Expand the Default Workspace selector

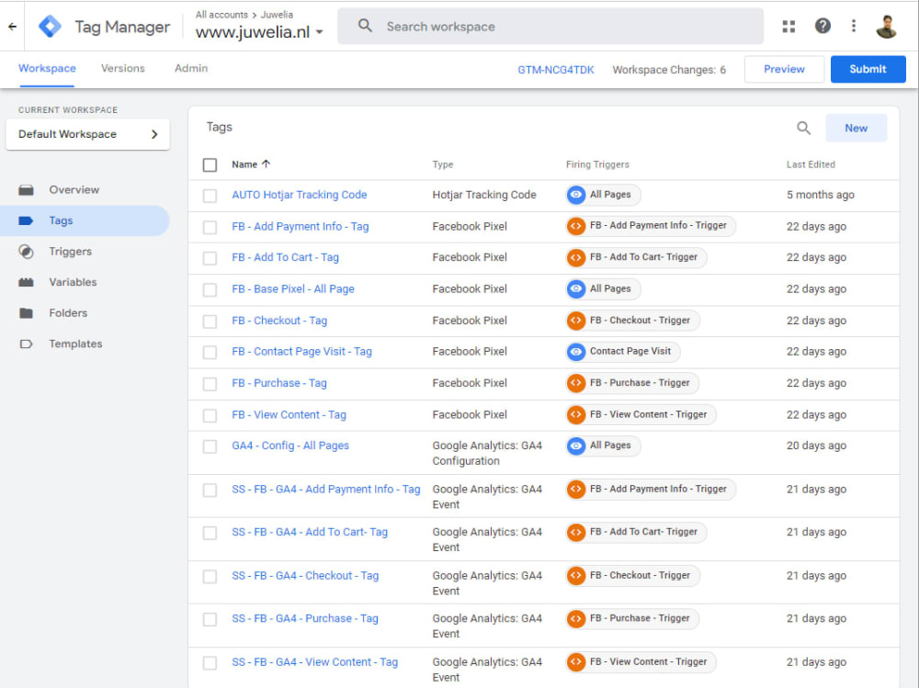88,134
